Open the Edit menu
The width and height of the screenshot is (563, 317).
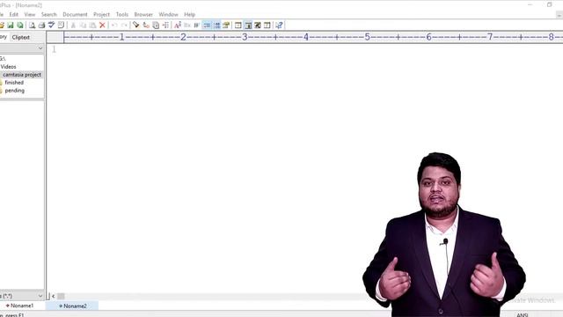point(14,14)
